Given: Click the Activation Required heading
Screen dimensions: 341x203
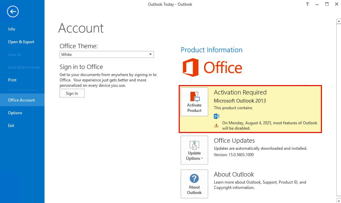Looking at the screenshot, I should pos(240,92).
